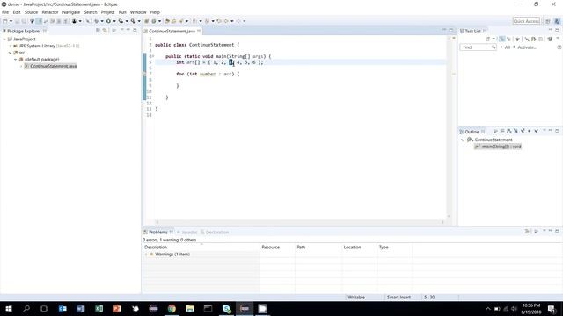Collapse ContinueStatement node in Outline
563x316 pixels.
[463, 140]
